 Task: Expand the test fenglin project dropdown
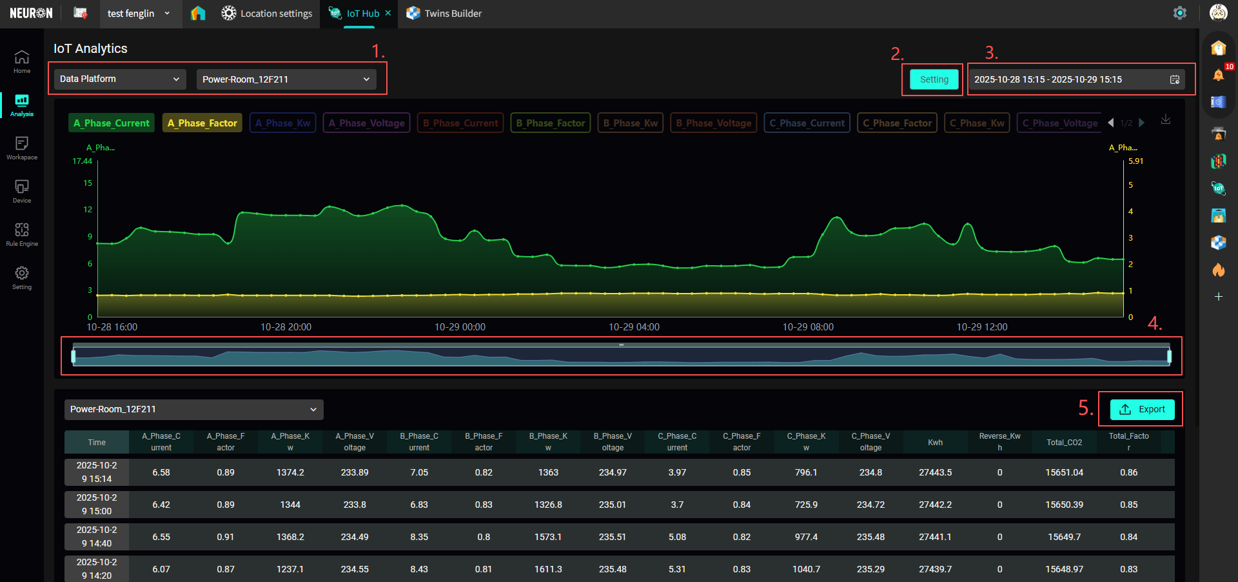coord(139,14)
